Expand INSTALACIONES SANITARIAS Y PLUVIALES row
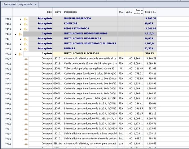This screenshot has width=189, height=149. coord(21,44)
